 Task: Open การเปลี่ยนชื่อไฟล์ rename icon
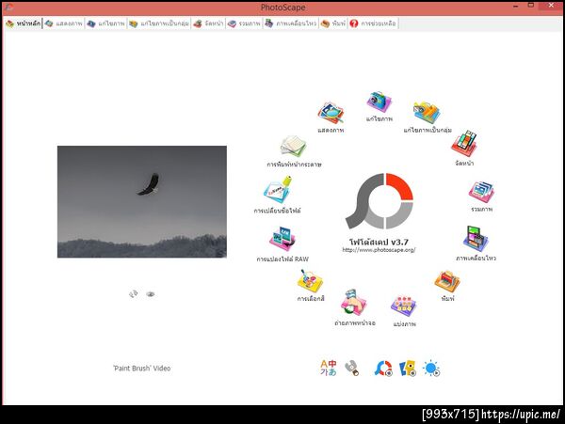[278, 190]
